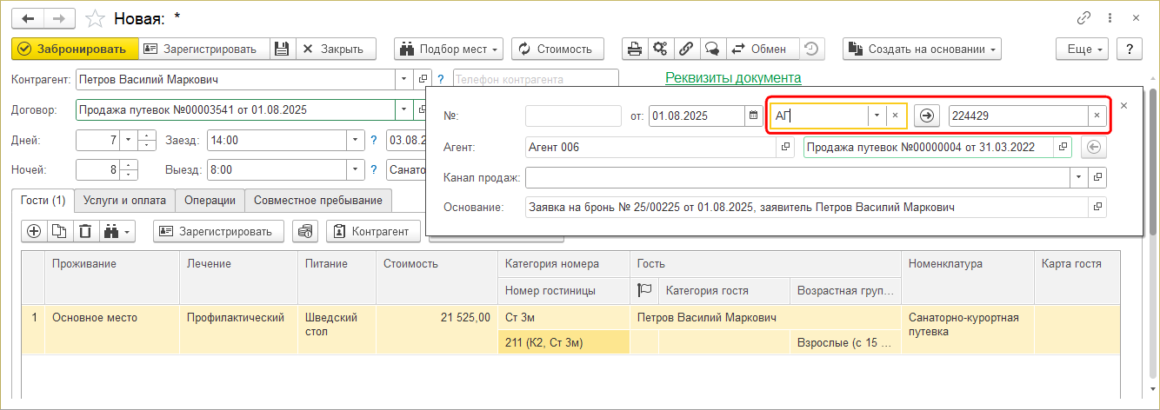Viewport: 1160px width, 410px height.
Task: Click the chain link icon in the toolbar
Action: (x=686, y=49)
